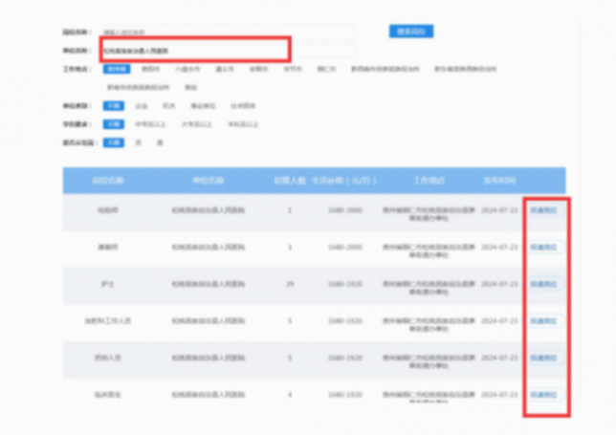Image resolution: width=616 pixels, height=435 pixels.
Task: Click the 搜索岗位 search button
Action: (411, 32)
